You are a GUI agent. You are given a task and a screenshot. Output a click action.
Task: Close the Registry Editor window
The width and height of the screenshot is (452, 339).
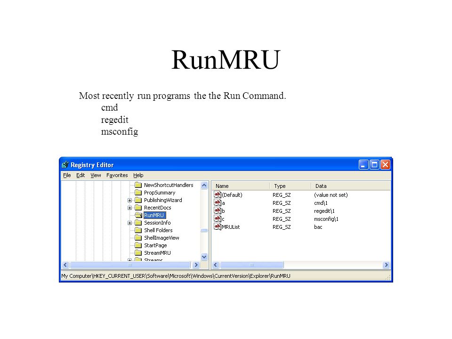click(x=386, y=165)
